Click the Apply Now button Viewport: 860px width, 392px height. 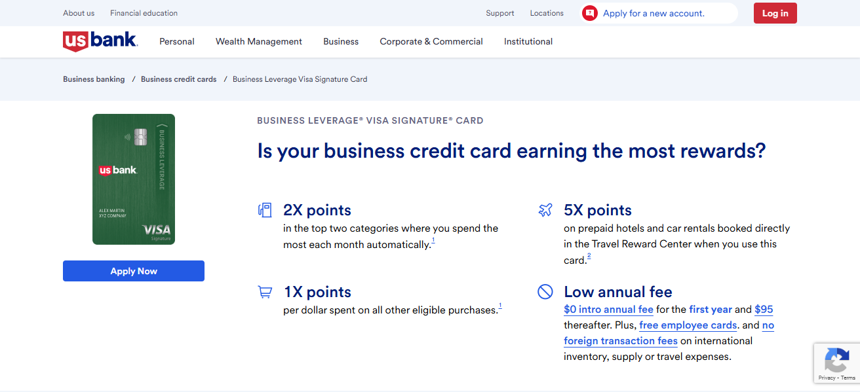pyautogui.click(x=134, y=271)
